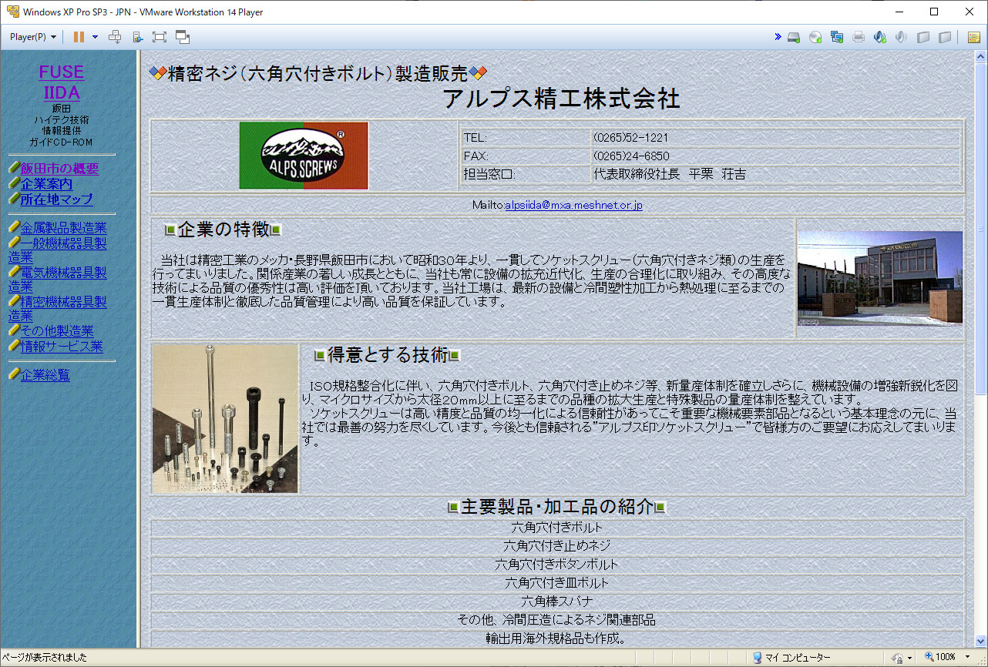Image resolution: width=988 pixels, height=667 pixels.
Task: Click the ALPS SCREWS company logo
Action: click(304, 156)
